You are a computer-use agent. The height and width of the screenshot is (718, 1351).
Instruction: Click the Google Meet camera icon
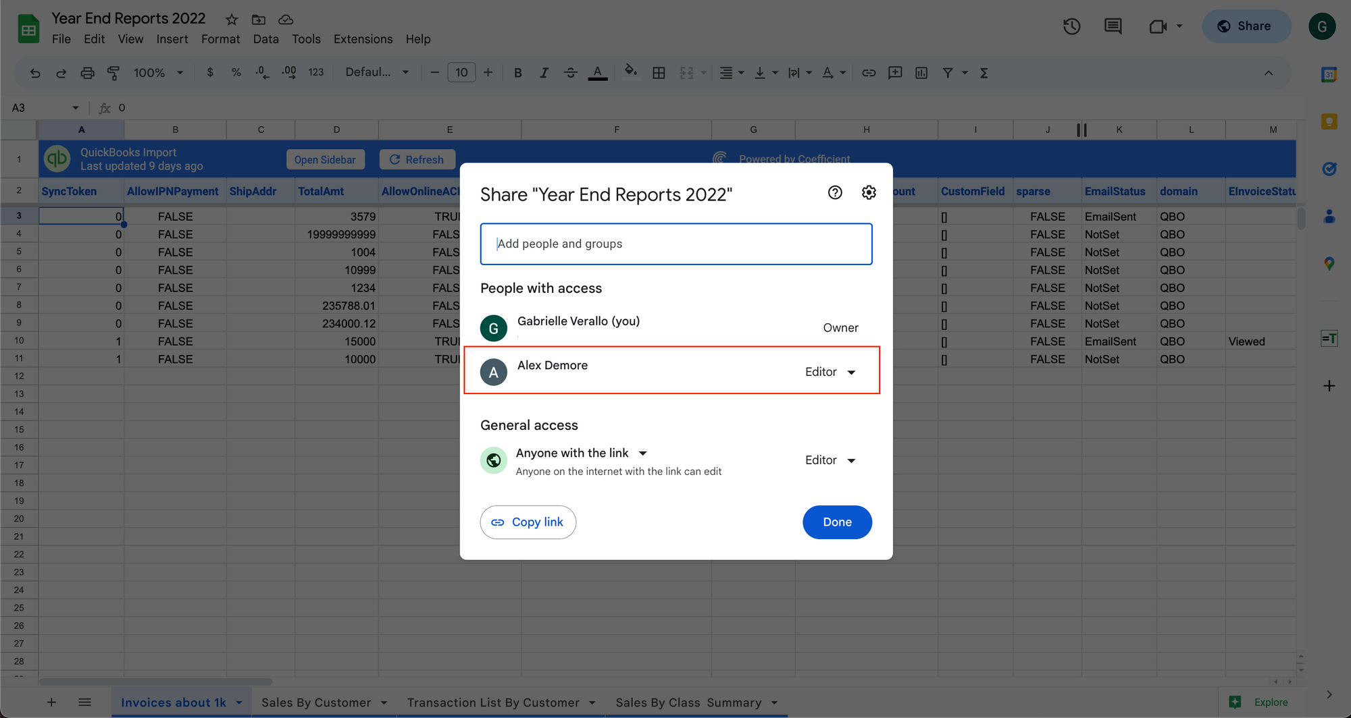[1158, 26]
